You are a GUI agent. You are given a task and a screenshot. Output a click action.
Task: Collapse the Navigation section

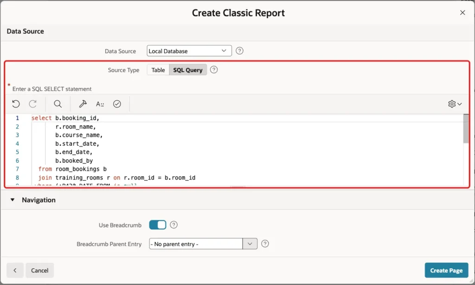click(13, 200)
